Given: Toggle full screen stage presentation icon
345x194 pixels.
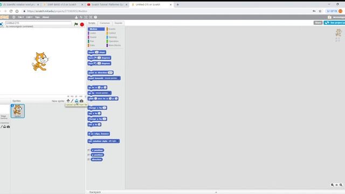Looking at the screenshot, I should click(1, 24).
